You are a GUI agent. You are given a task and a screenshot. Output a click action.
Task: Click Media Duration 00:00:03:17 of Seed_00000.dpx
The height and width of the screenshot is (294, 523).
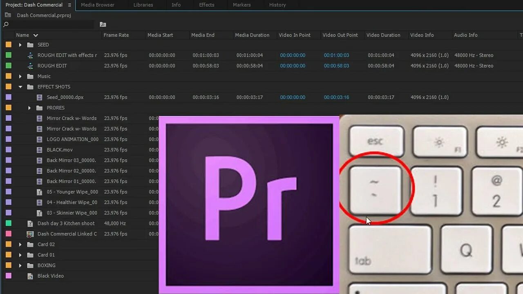pos(250,97)
